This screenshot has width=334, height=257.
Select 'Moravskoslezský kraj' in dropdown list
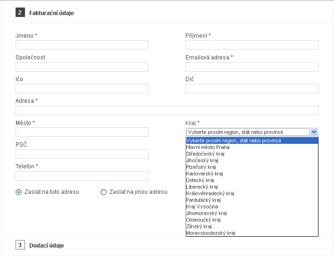point(210,233)
